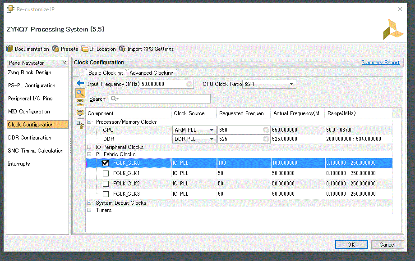Click Import XPS Settings icon
Image resolution: width=415 pixels, height=261 pixels.
(122, 49)
